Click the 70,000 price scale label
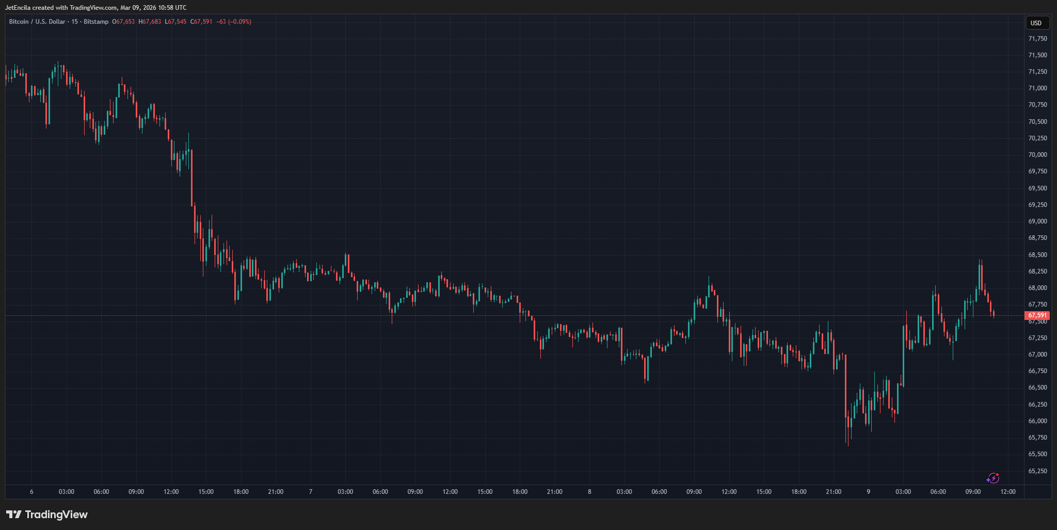 coord(1037,155)
